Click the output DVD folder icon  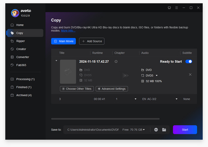click(142, 70)
